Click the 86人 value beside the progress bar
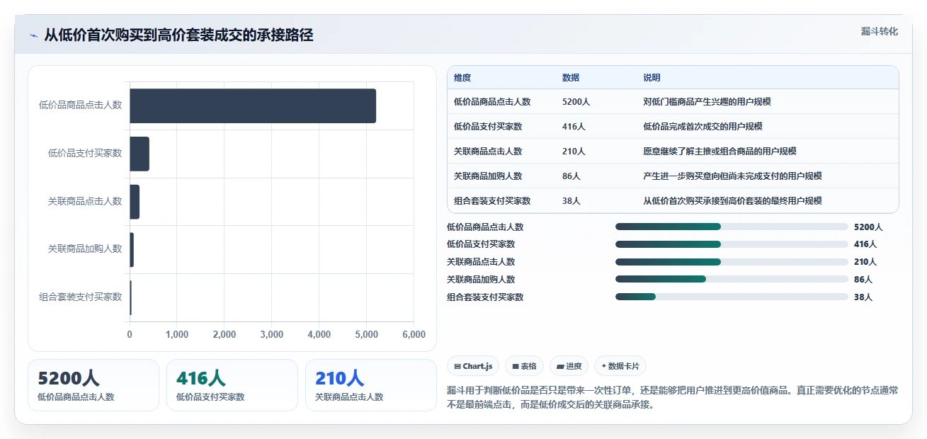 pos(863,280)
